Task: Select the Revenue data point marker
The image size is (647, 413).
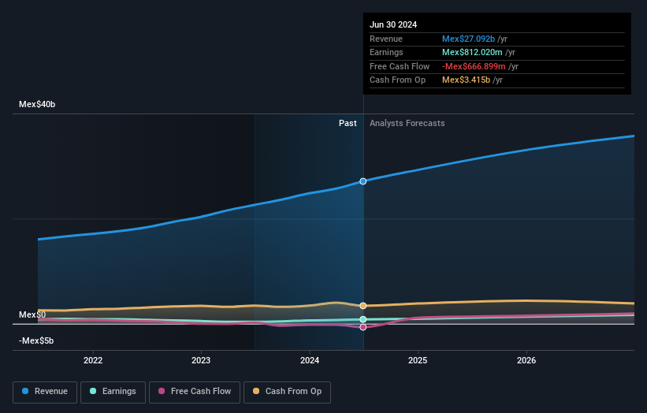Action: point(363,181)
